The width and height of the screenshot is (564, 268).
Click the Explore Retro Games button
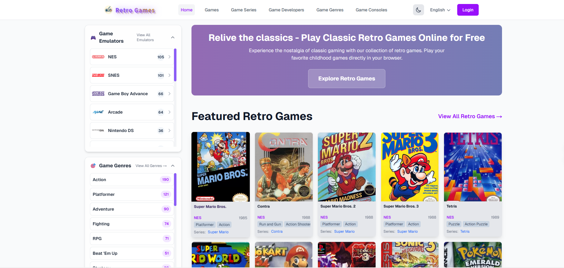click(347, 79)
